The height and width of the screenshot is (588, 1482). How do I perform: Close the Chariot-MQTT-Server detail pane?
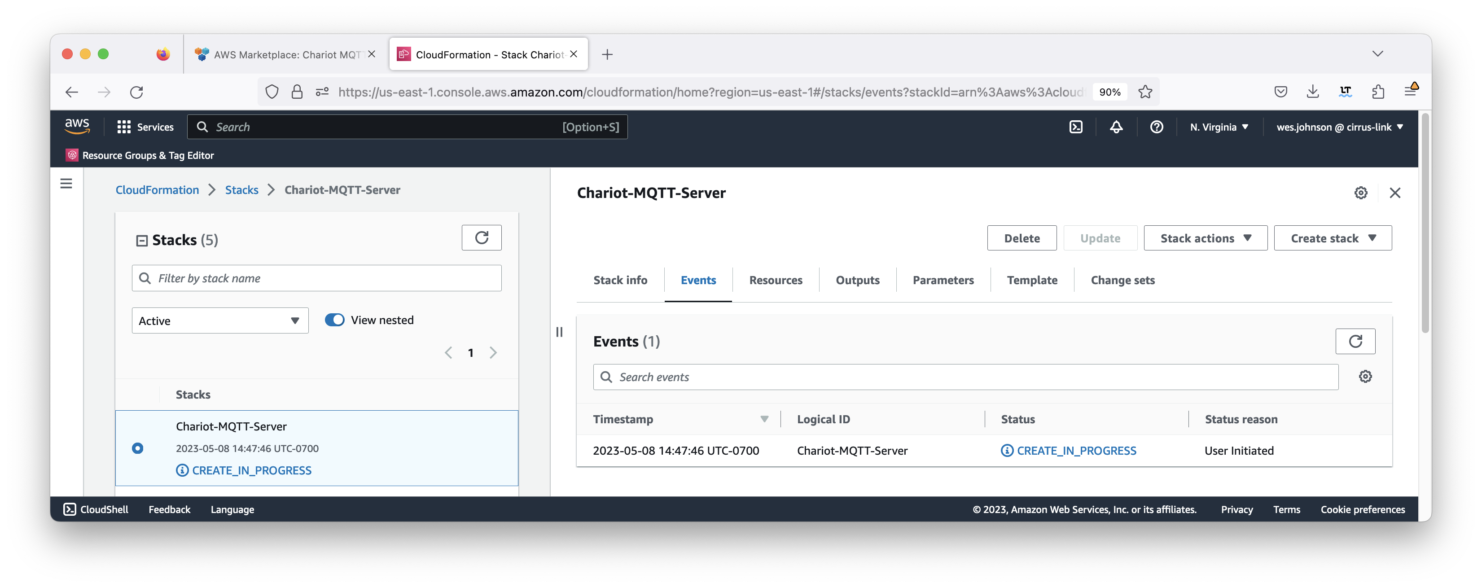click(x=1394, y=193)
